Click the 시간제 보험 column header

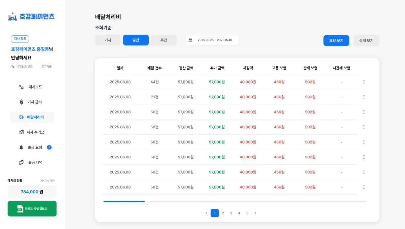pyautogui.click(x=341, y=68)
